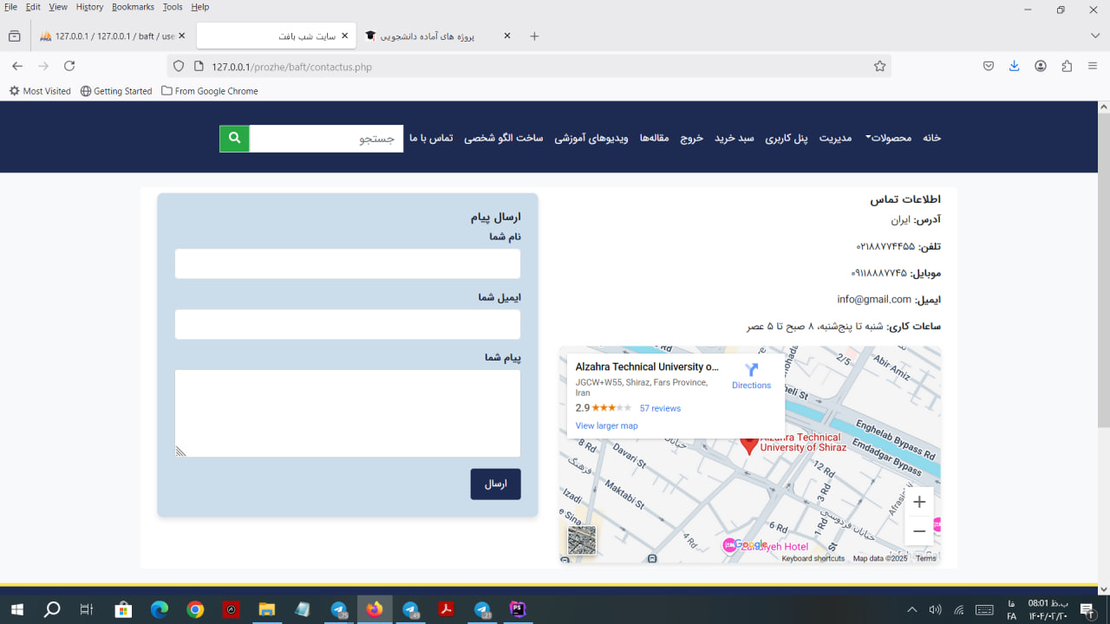Click the red Alzahra map pin

749,445
